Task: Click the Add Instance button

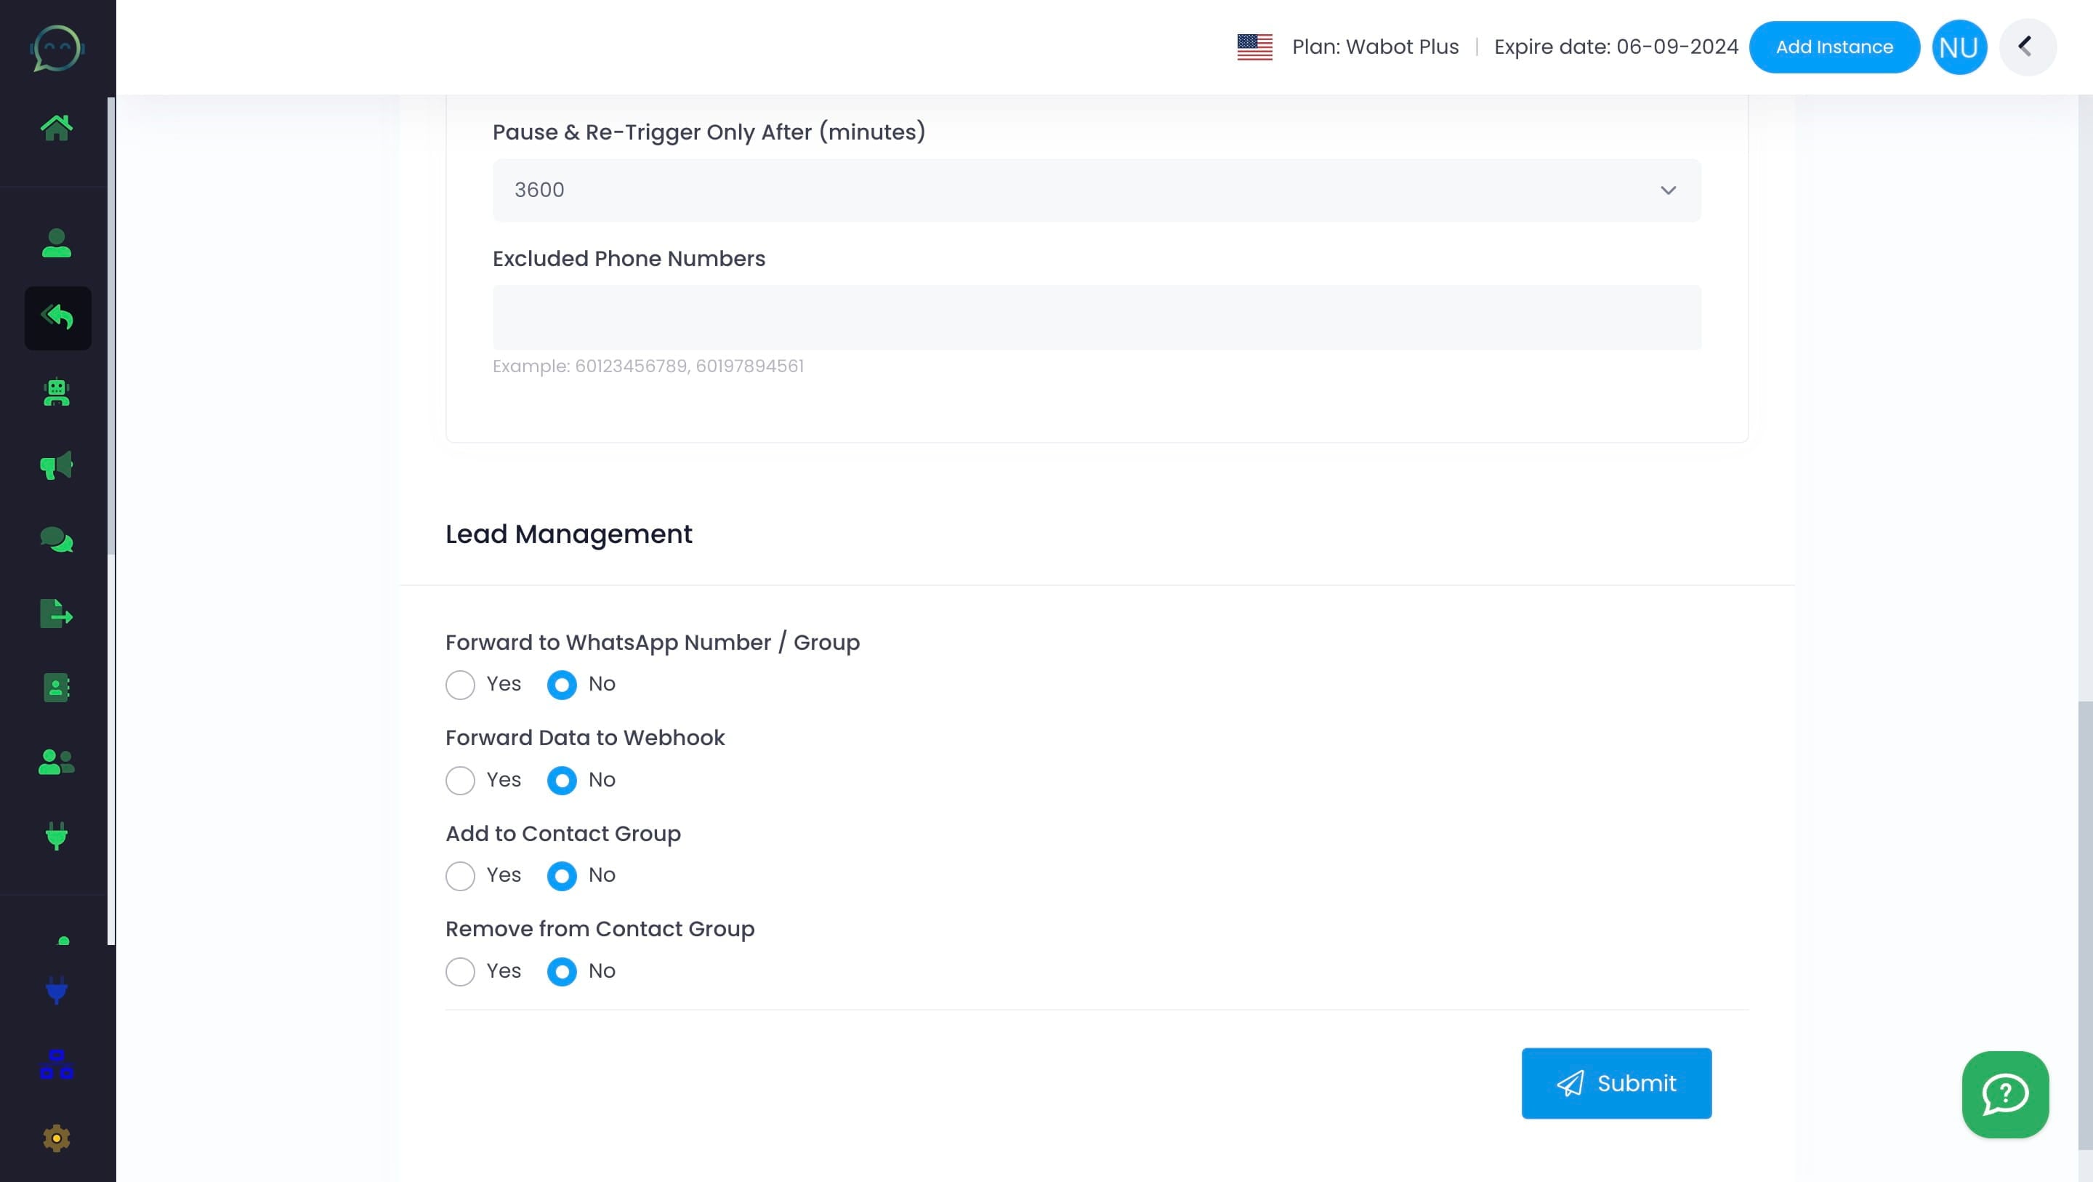Action: click(1834, 47)
